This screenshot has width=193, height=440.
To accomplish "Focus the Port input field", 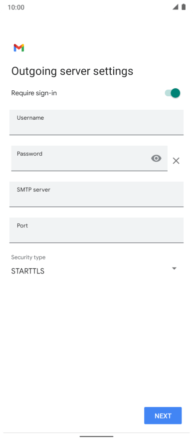I will coord(97,230).
